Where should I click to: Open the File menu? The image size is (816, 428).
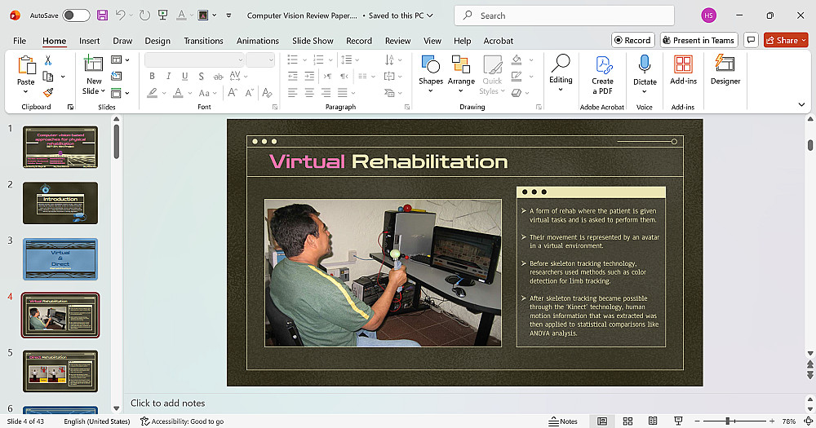(x=20, y=41)
